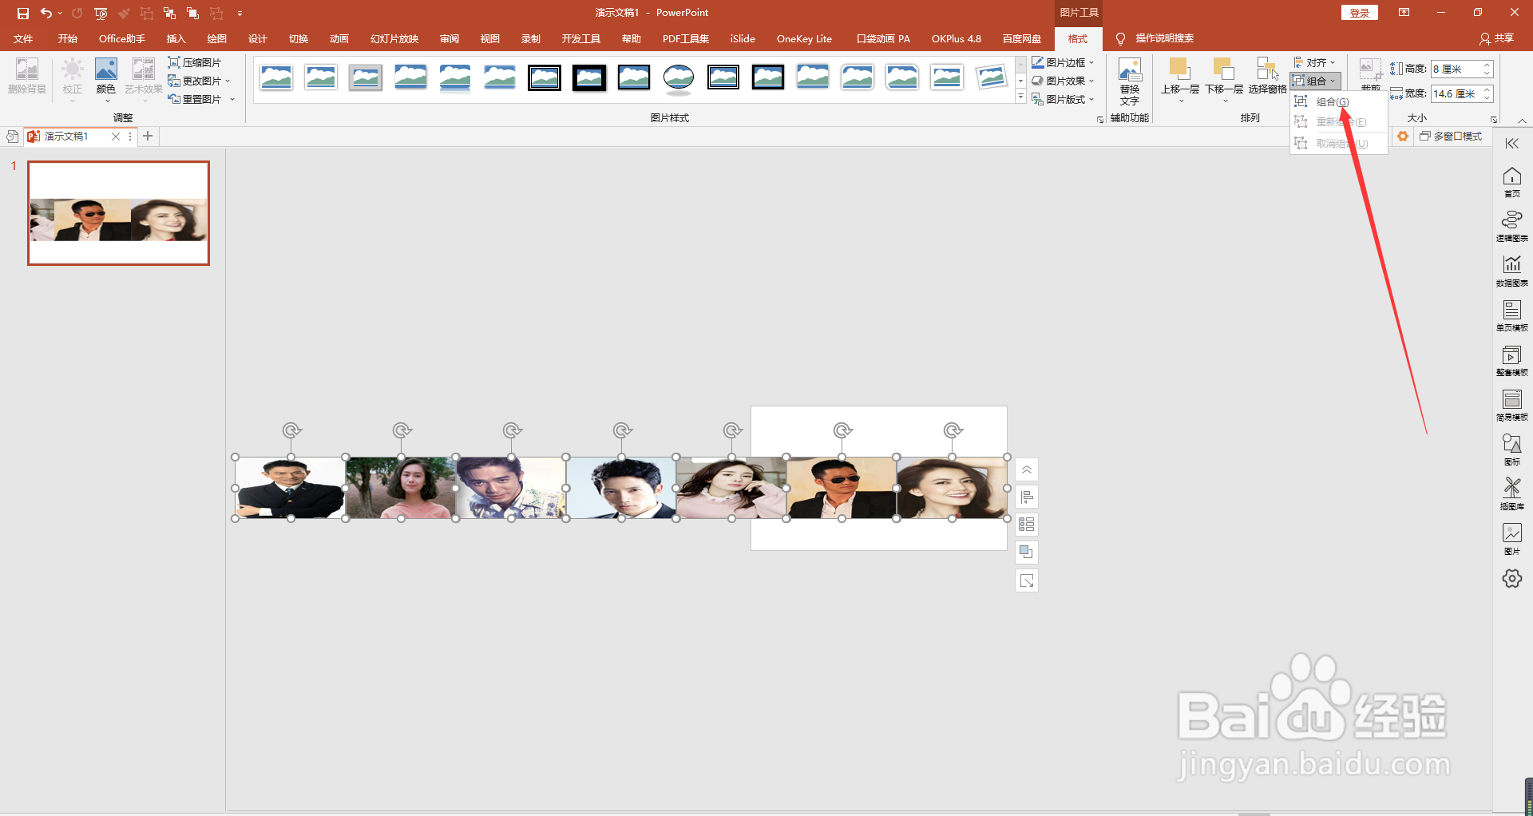Switch to the Insert (插入) tab
Screen dimensions: 1533x816
click(x=176, y=38)
